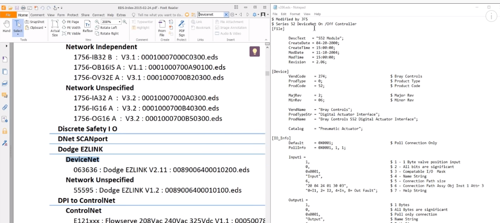Screen dimensions: 500x223
Task: Click the PDF Sign icon
Action: 181,27
